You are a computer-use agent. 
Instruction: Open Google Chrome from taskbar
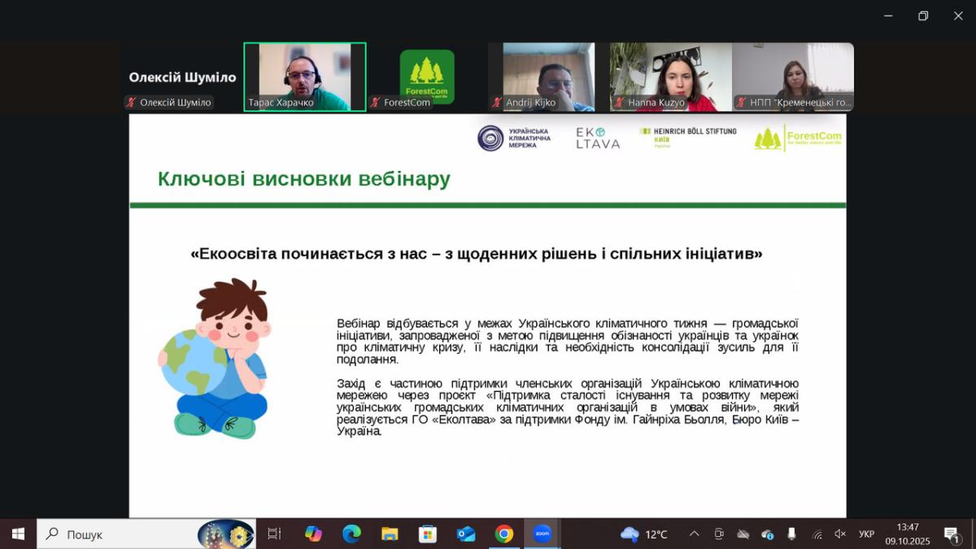point(504,534)
